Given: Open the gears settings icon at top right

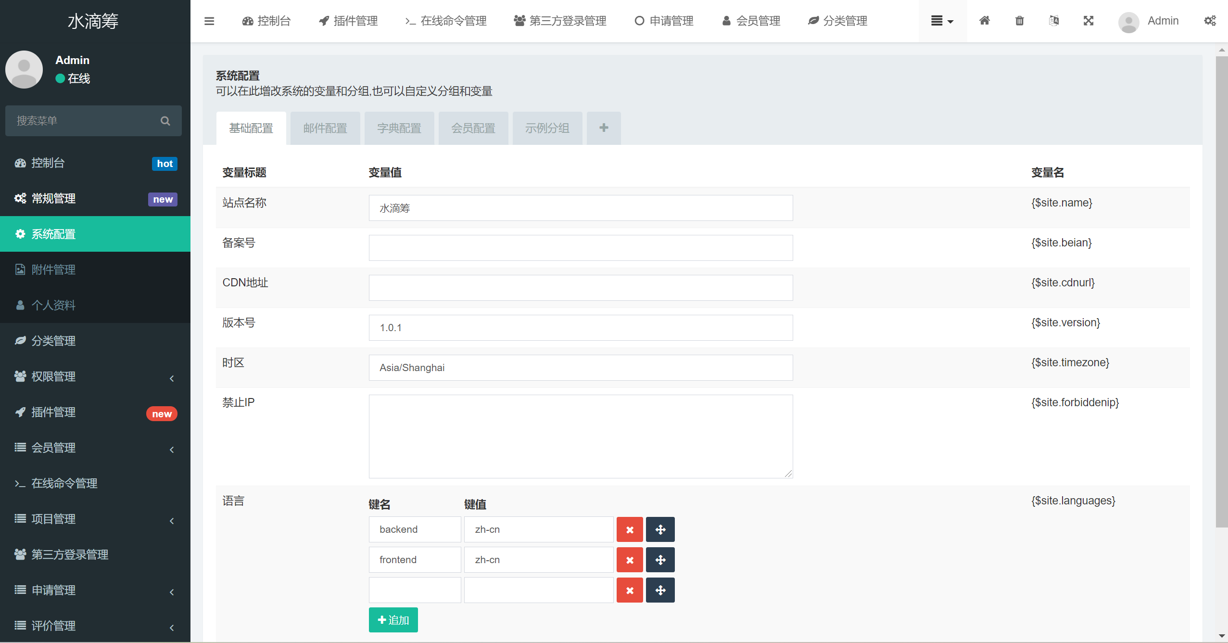Looking at the screenshot, I should [1210, 21].
